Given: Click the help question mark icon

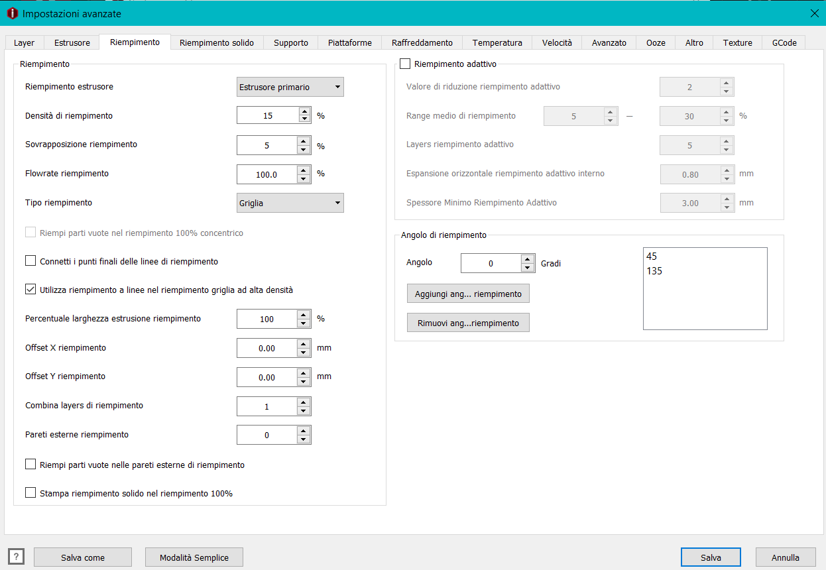Looking at the screenshot, I should tap(16, 557).
